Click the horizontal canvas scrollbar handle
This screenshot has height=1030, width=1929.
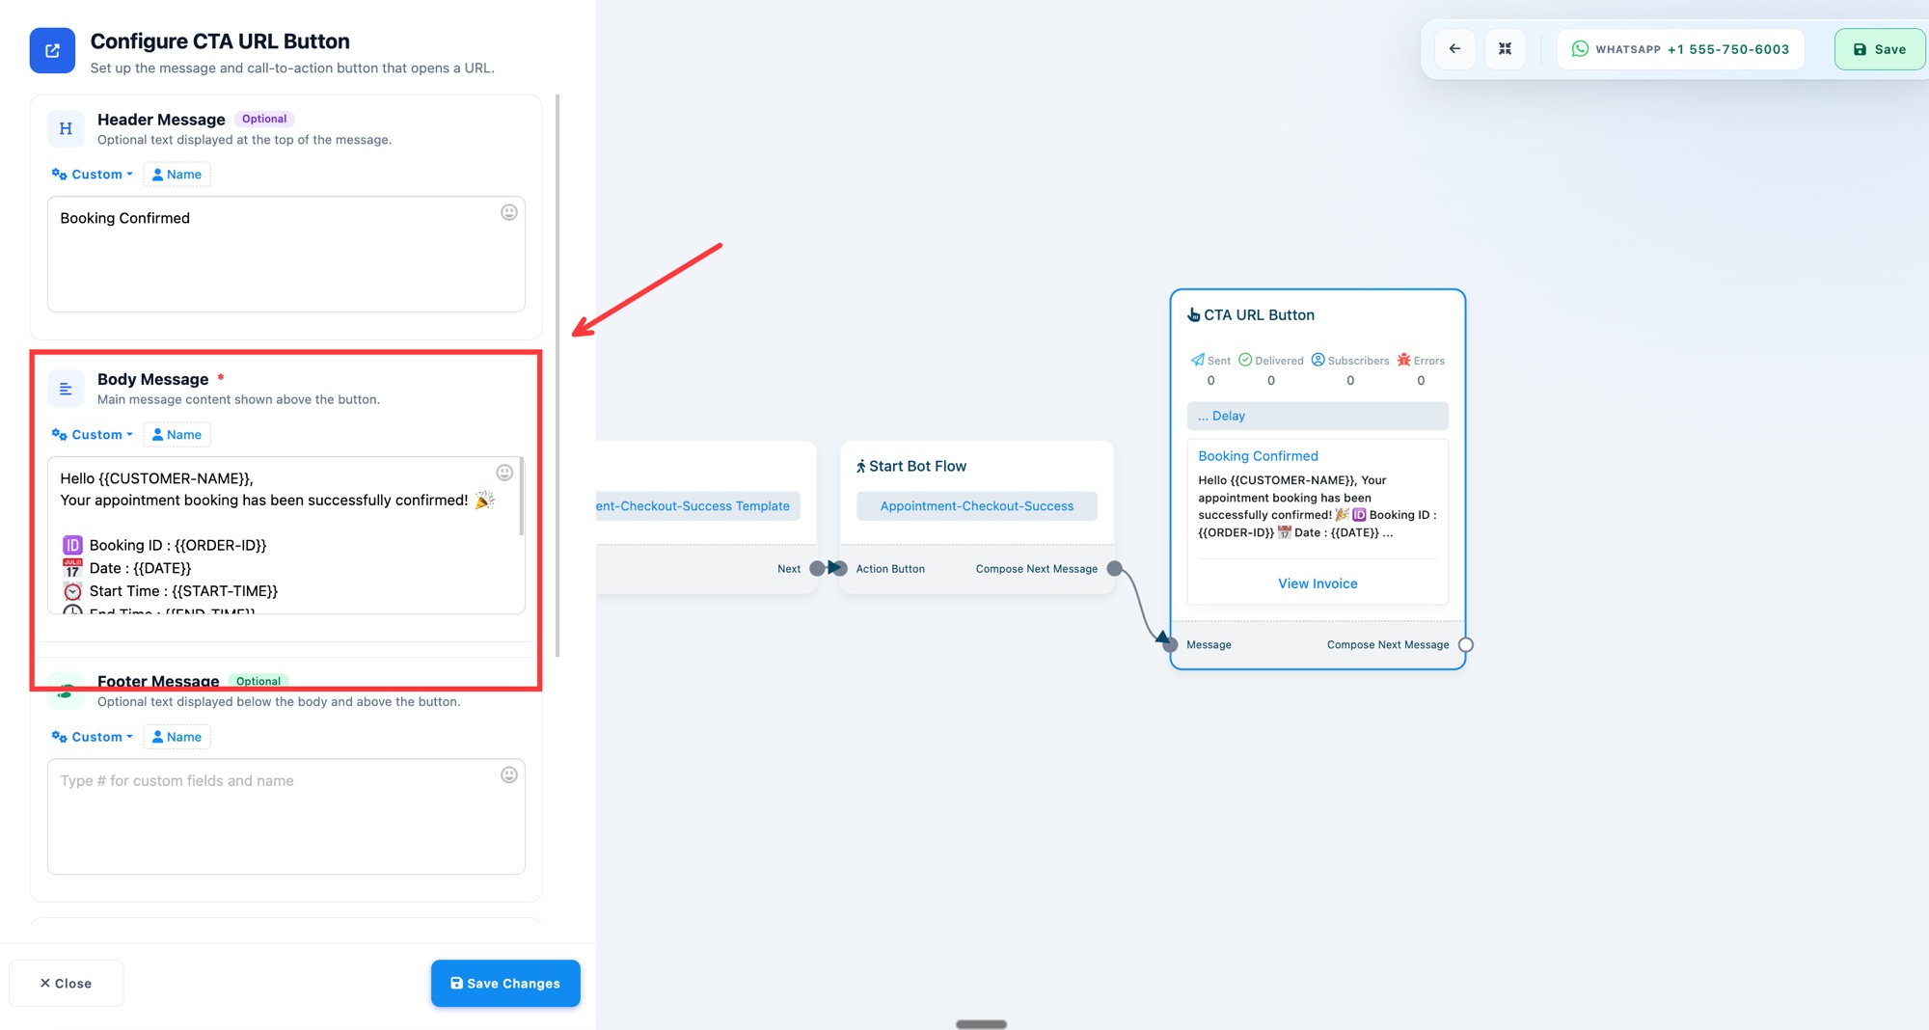click(x=981, y=1024)
